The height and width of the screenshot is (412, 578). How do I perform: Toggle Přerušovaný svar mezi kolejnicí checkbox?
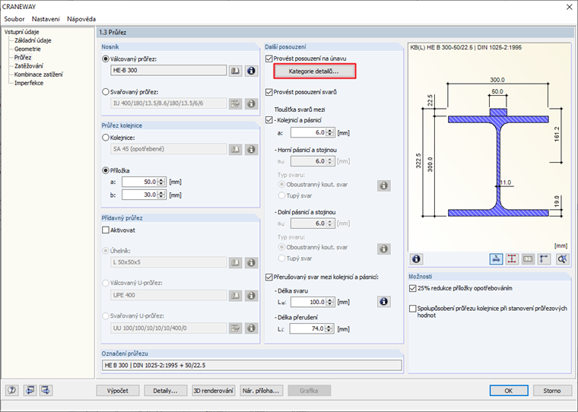269,277
